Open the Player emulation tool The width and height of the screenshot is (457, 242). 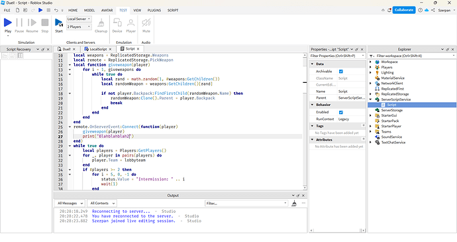tap(131, 23)
